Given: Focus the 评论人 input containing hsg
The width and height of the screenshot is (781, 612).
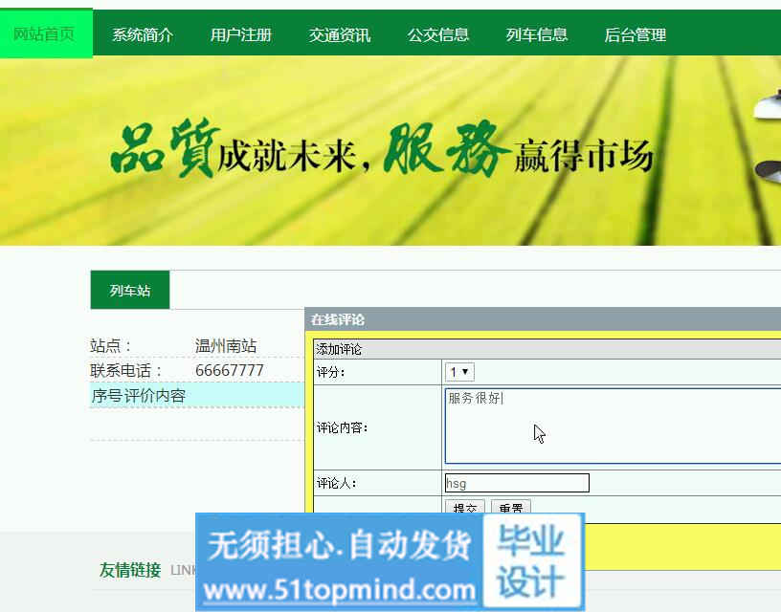Looking at the screenshot, I should coord(517,483).
